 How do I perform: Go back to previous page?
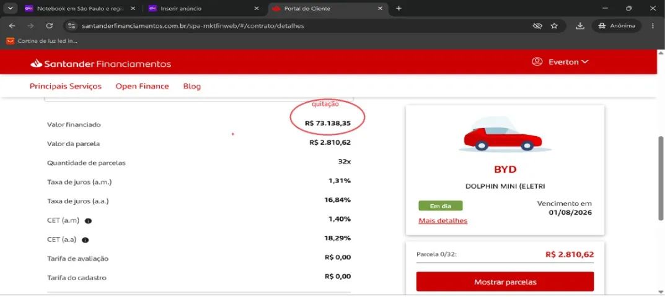12,26
